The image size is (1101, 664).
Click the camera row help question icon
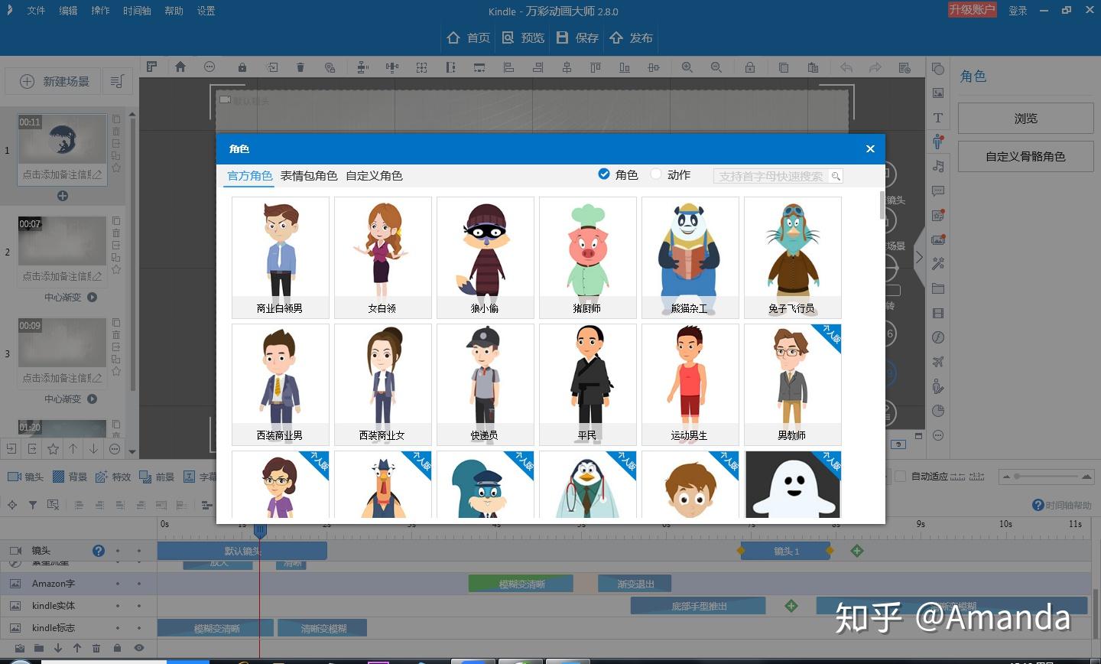[99, 551]
